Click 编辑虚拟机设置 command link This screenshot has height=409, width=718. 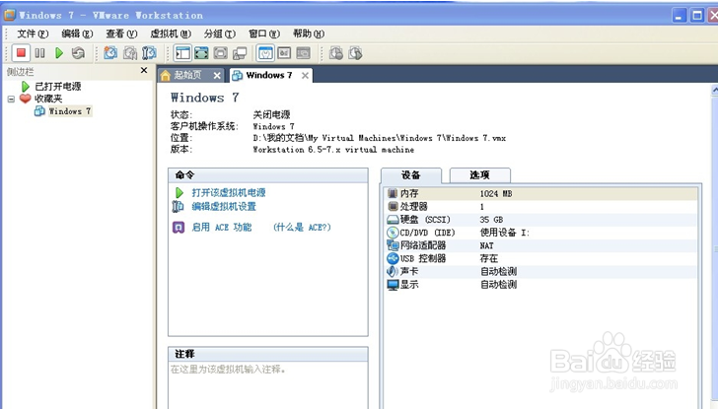point(224,206)
